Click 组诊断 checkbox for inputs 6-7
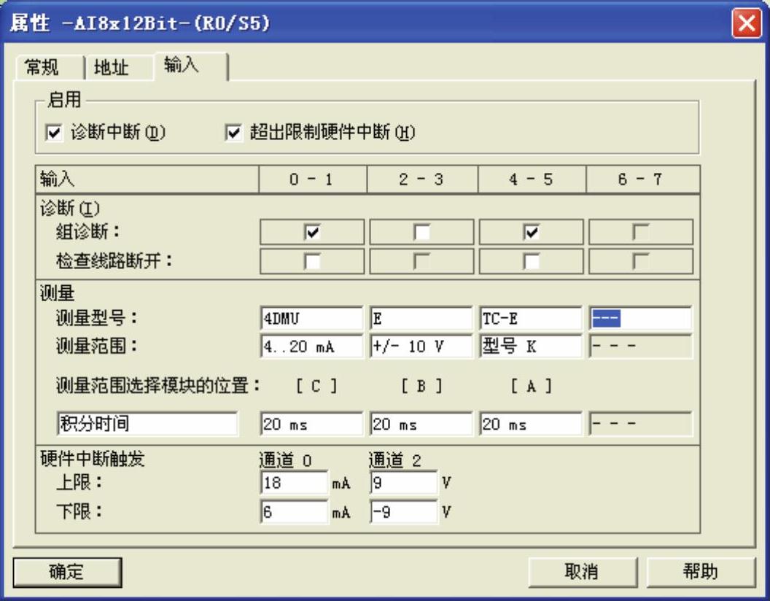This screenshot has height=601, width=770. click(x=641, y=232)
